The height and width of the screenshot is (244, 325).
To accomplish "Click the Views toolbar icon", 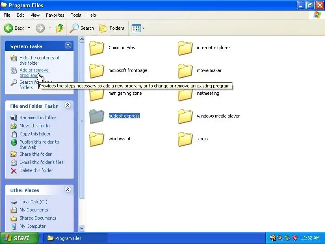I will click(136, 28).
